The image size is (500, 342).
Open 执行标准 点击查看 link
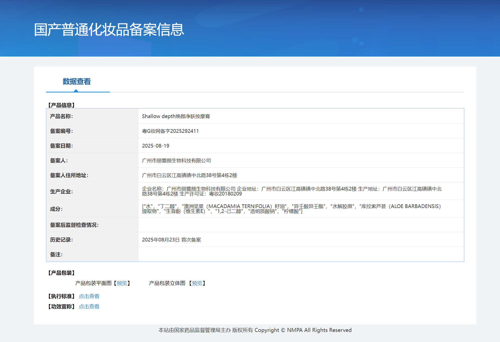[x=89, y=296]
